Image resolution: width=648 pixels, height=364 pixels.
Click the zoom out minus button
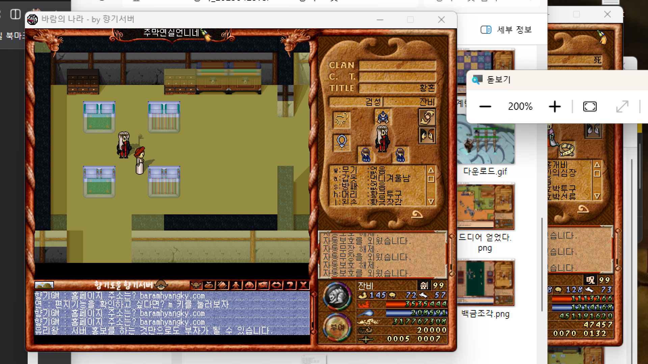click(485, 107)
